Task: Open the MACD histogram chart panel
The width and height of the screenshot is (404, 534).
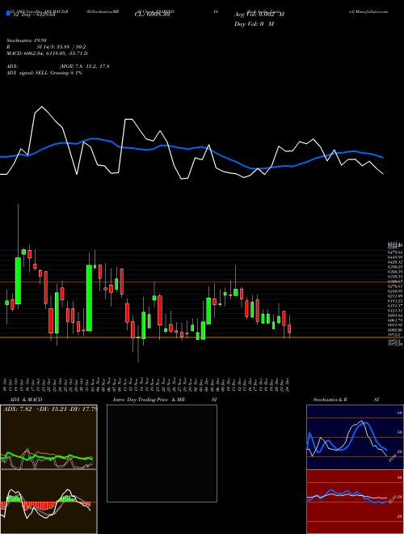Action: point(48,502)
